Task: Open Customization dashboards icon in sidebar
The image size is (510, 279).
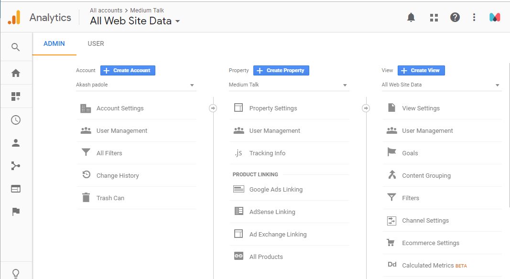Action: [16, 96]
